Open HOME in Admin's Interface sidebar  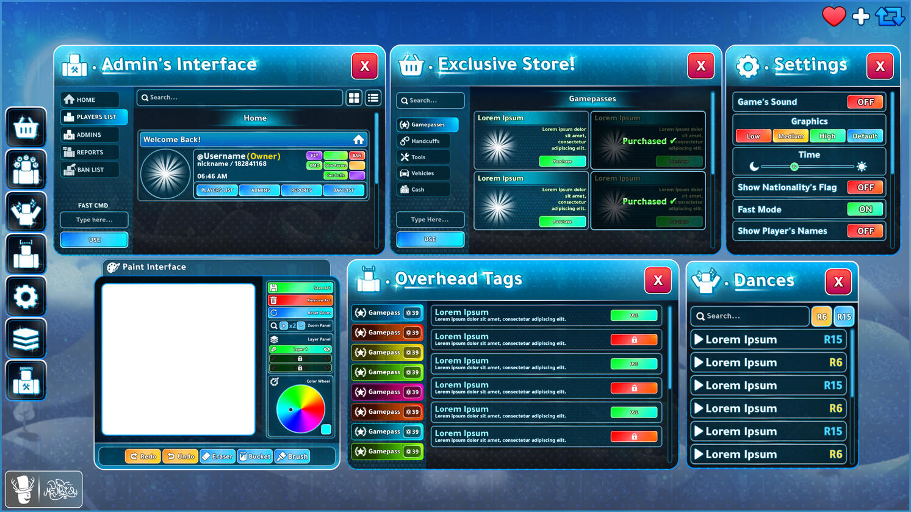(x=90, y=99)
